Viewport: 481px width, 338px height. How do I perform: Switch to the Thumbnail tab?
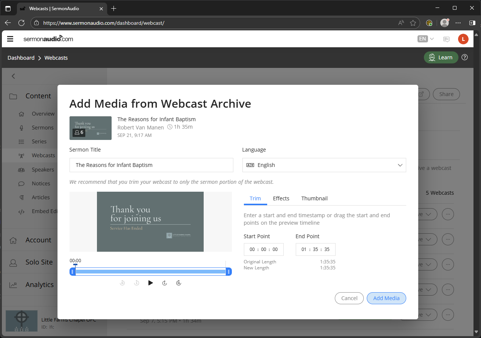315,198
